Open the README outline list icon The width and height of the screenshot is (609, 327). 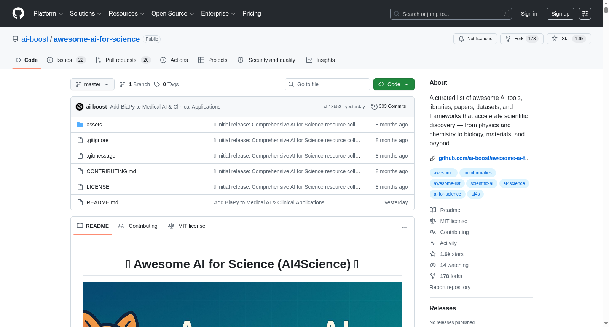point(405,226)
